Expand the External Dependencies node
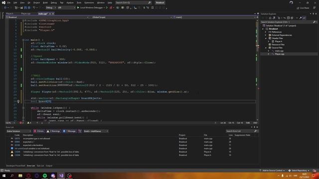Screen dimensions: 319x179 pos(266,35)
